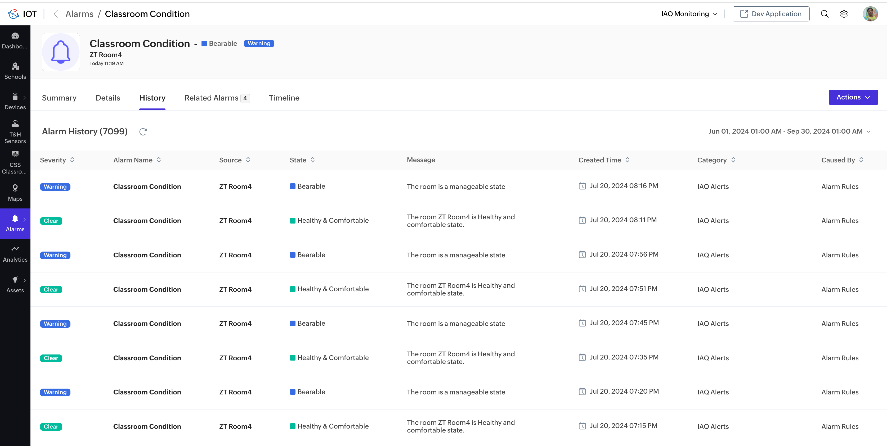Click the refresh Alarm History icon
887x446 pixels.
[143, 131]
